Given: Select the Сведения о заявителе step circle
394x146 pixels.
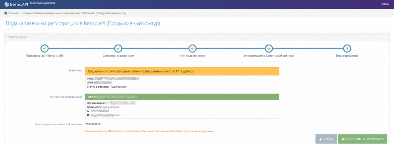Looking at the screenshot, I should coord(118,48).
